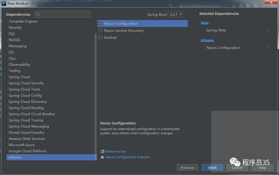Select Spring Cloud Security category
This screenshot has height=175, width=279.
point(50,83)
